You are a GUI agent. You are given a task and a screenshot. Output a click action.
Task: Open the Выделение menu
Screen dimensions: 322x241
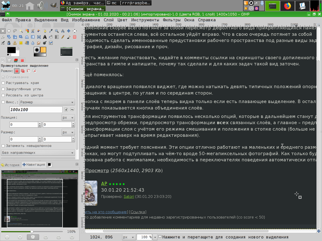coord(45,20)
